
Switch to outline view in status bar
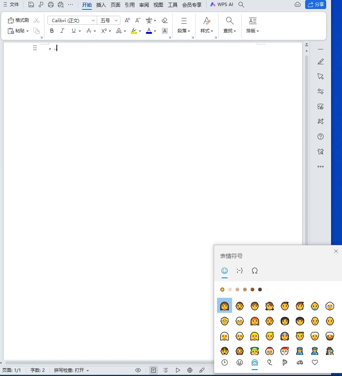166,370
